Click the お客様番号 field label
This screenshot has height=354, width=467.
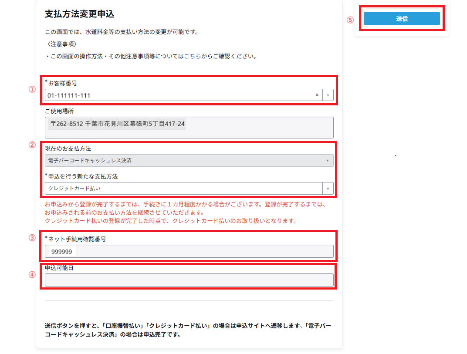click(x=62, y=83)
